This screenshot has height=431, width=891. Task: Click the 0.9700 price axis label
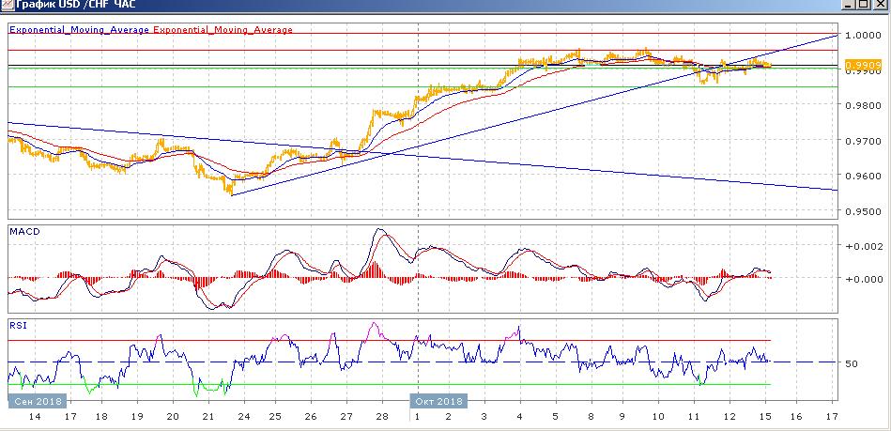[x=863, y=141]
